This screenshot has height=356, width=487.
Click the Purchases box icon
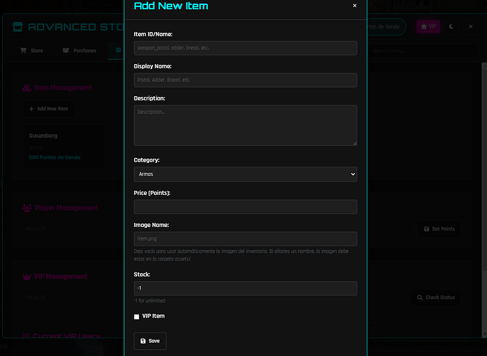pyautogui.click(x=66, y=51)
